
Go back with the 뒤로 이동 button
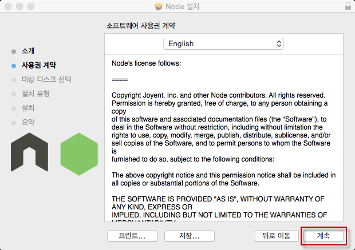(x=275, y=235)
